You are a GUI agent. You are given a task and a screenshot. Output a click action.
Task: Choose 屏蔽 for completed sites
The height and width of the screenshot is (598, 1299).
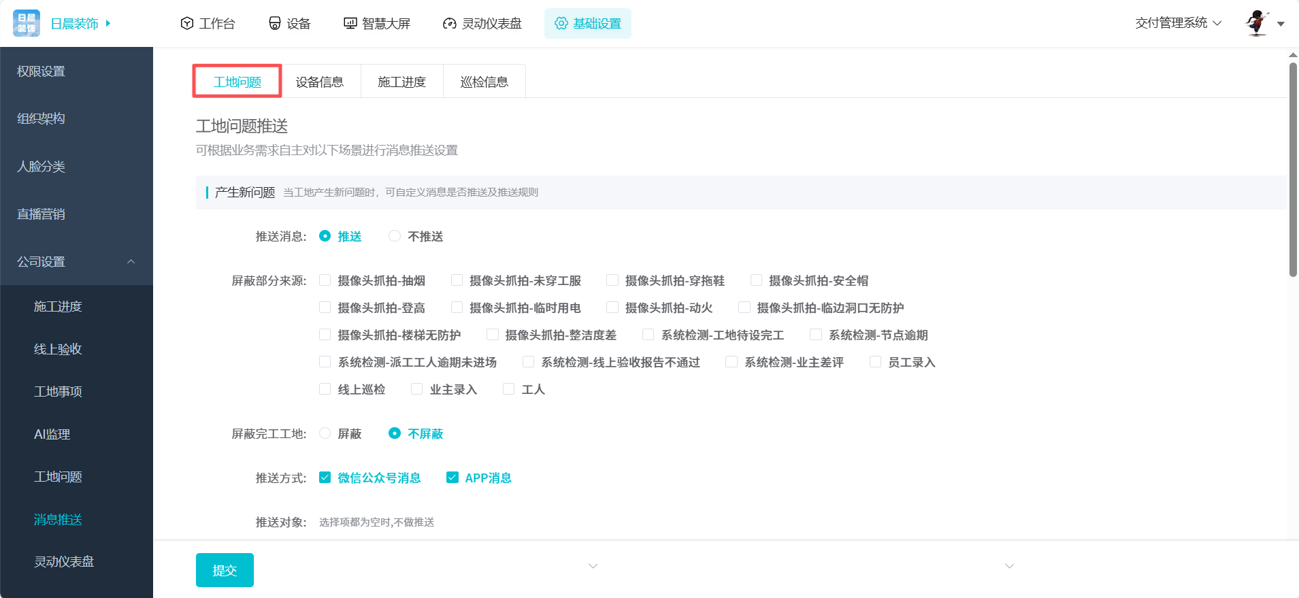pos(325,433)
